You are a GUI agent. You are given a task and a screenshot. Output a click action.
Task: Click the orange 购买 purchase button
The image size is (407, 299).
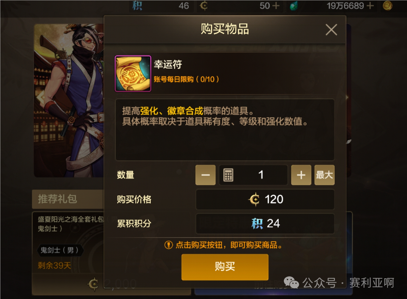pos(225,267)
